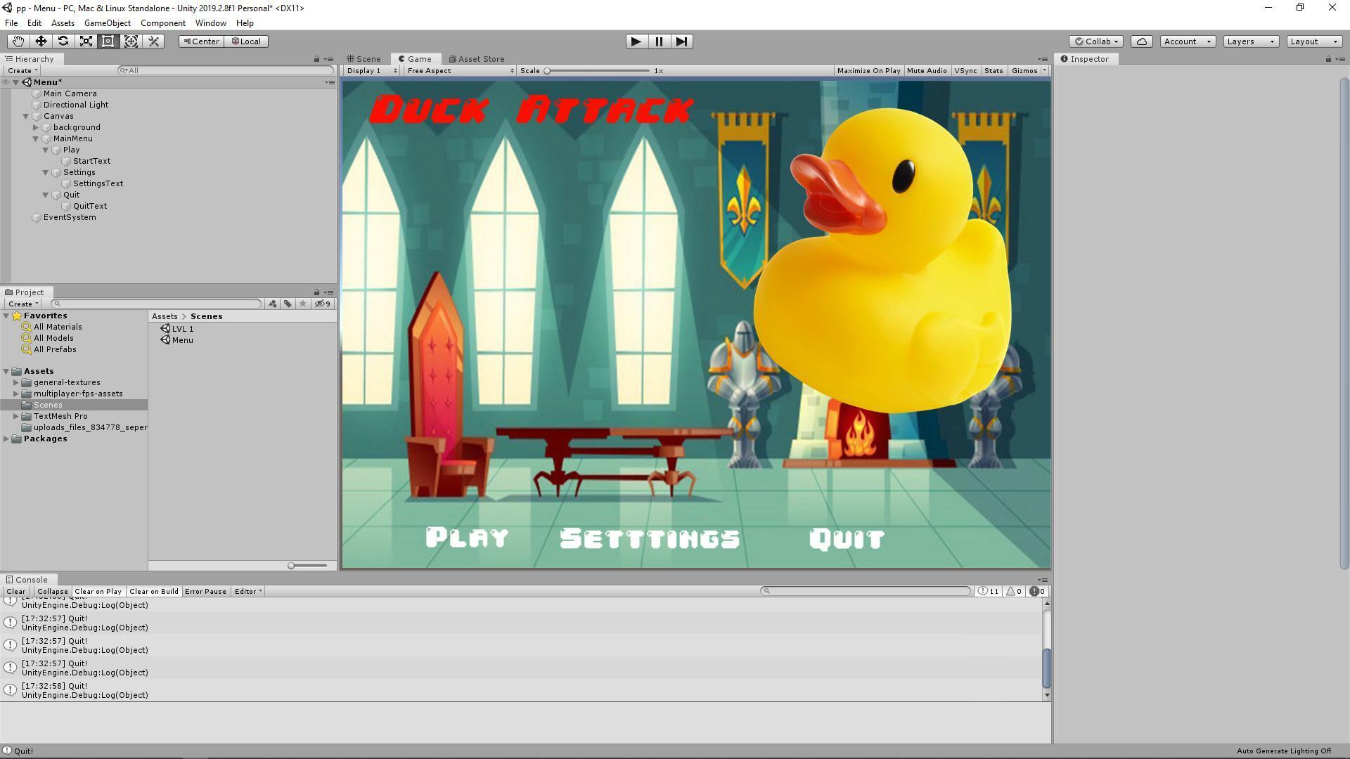
Task: Select the Main Camera object icon
Action: point(37,93)
